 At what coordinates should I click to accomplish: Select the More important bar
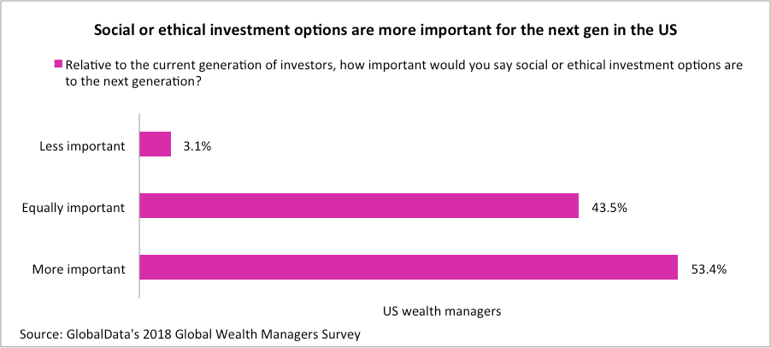[408, 268]
